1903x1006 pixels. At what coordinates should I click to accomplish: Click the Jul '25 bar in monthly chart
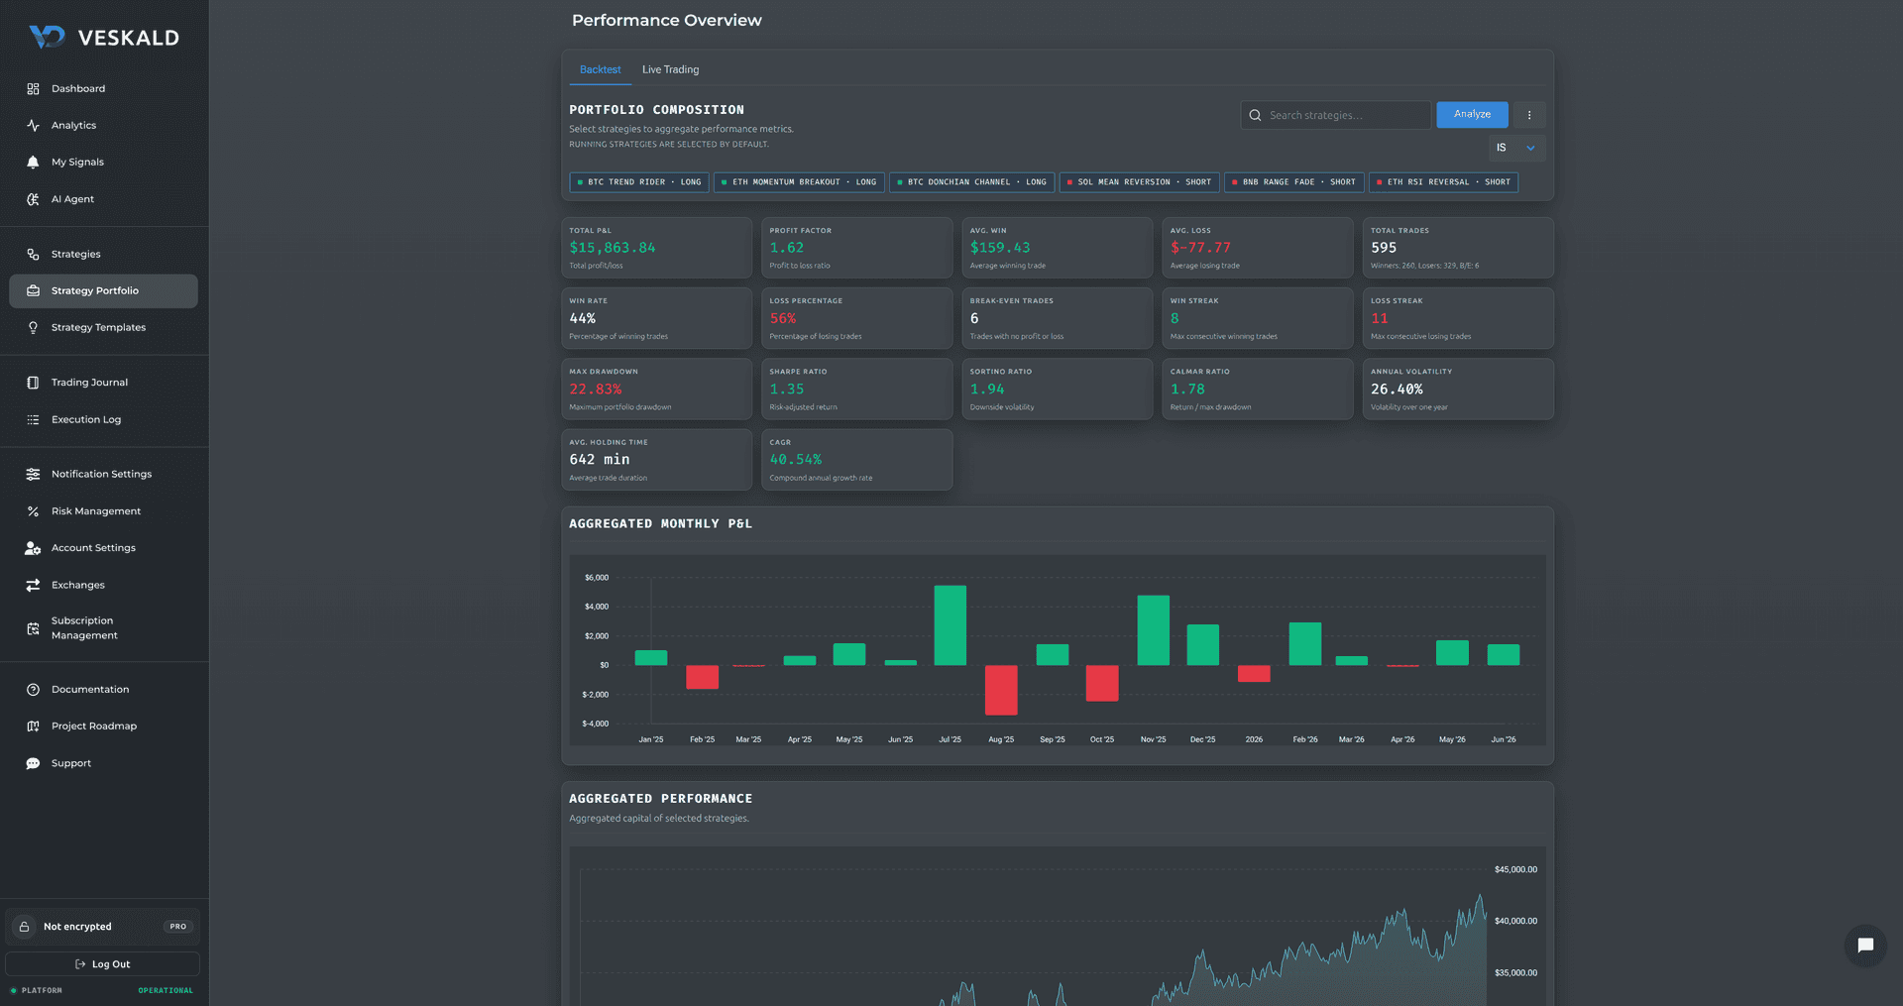click(x=950, y=625)
